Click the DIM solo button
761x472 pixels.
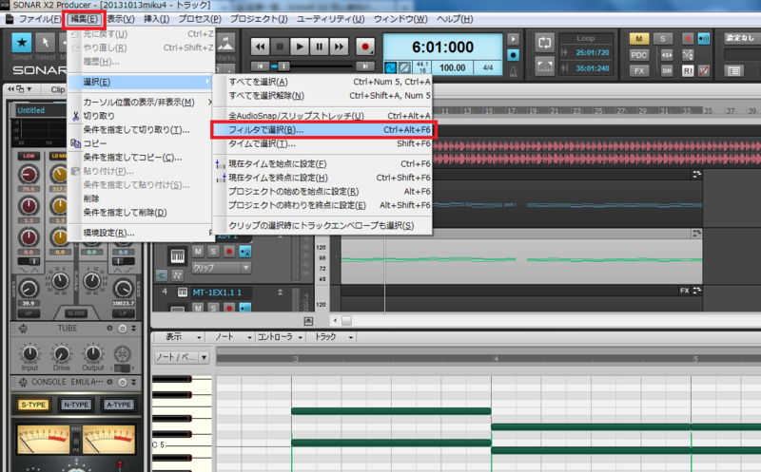pyautogui.click(x=667, y=70)
